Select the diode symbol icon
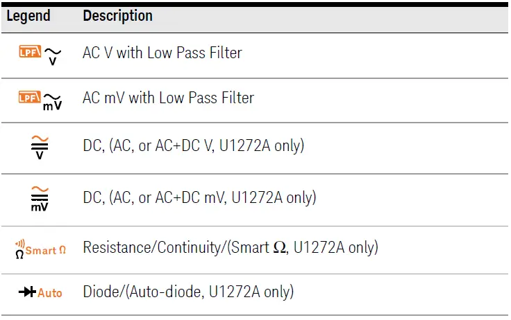The image size is (511, 320). (x=27, y=292)
